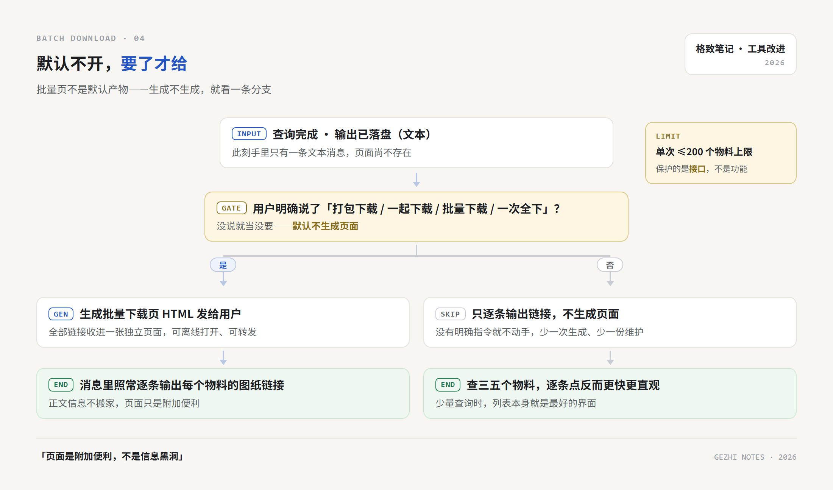This screenshot has height=490, width=833.
Task: Click the footer quote 页面是附加便利
Action: [x=112, y=456]
